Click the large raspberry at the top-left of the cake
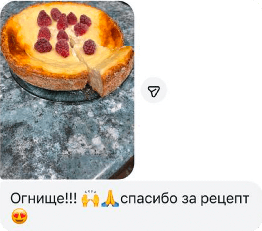 click(44, 18)
